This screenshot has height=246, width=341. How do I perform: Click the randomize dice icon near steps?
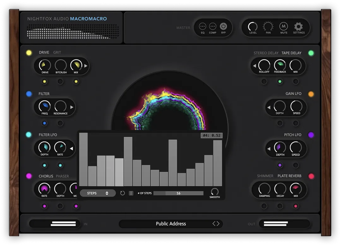(x=131, y=193)
